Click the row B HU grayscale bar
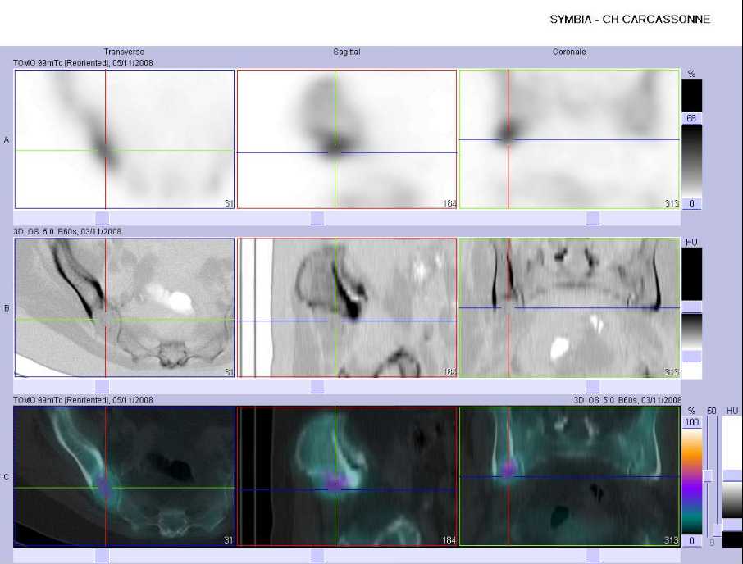 tap(692, 331)
